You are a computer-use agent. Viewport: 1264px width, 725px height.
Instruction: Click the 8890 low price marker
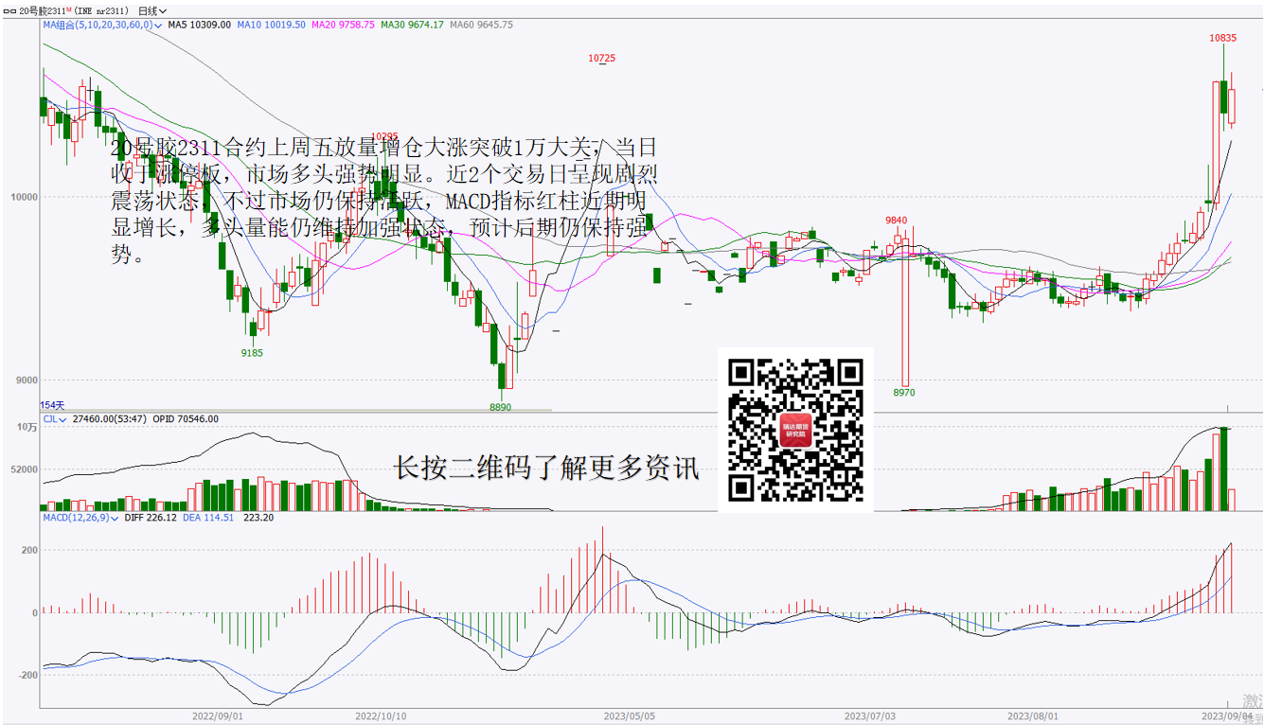click(500, 407)
